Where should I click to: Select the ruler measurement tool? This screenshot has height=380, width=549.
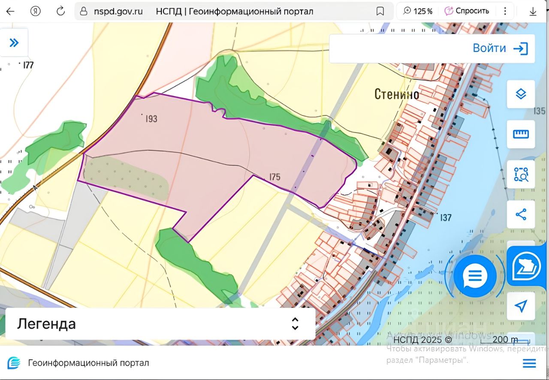[521, 134]
